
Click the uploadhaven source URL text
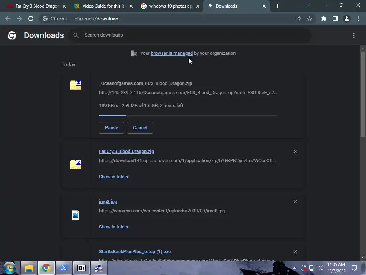(x=187, y=161)
